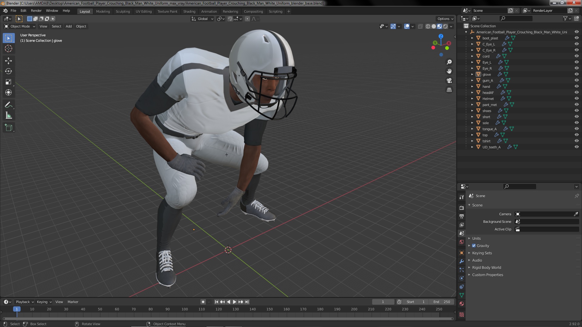
Task: Open the Modifier wrench properties tab
Action: tap(462, 261)
